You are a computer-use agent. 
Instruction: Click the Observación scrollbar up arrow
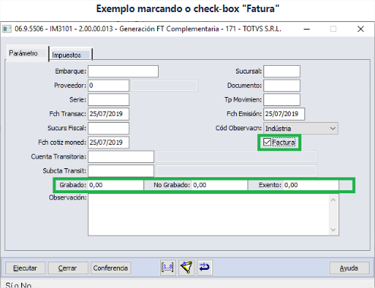tap(333, 200)
